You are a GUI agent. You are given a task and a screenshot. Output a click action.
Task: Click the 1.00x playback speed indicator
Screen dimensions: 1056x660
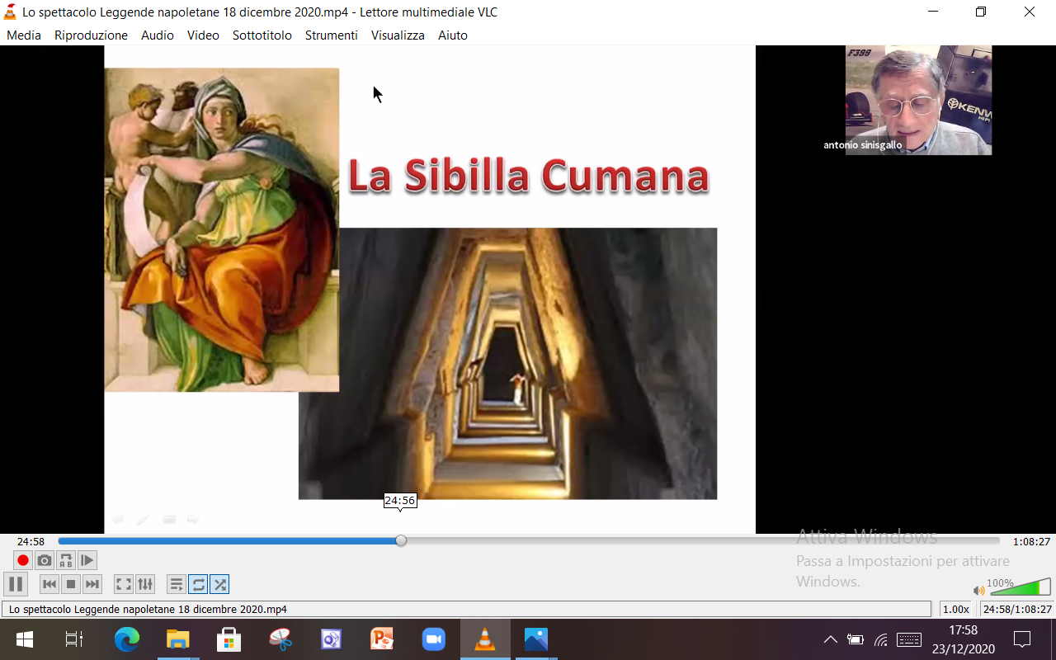[956, 610]
